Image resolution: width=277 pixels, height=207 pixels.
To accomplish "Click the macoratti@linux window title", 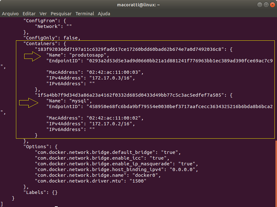I will pyautogui.click(x=138, y=5).
